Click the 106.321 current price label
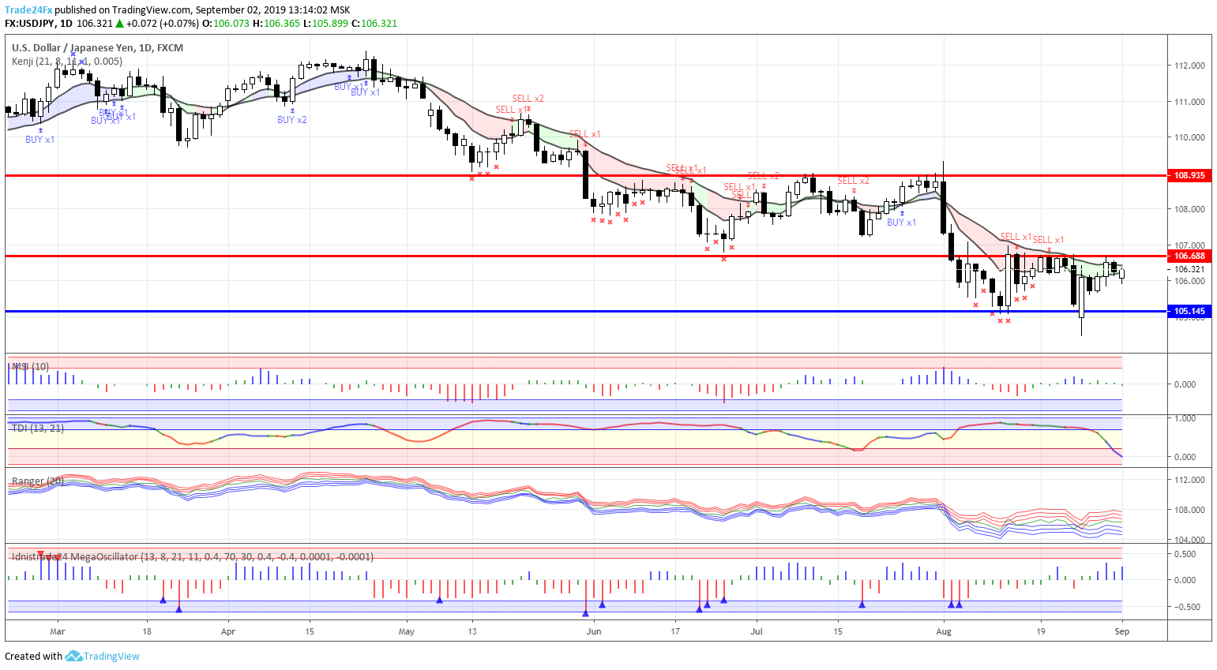Image resolution: width=1217 pixels, height=670 pixels. tap(1189, 269)
